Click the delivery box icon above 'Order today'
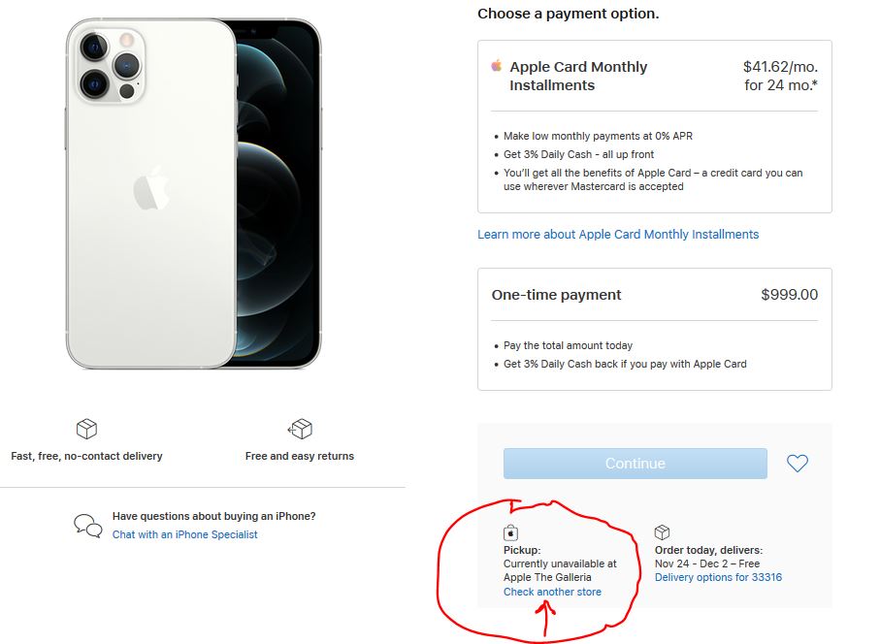Screen dimensions: 880x644 point(661,531)
